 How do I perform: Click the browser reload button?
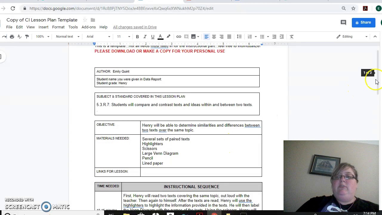(13, 8)
